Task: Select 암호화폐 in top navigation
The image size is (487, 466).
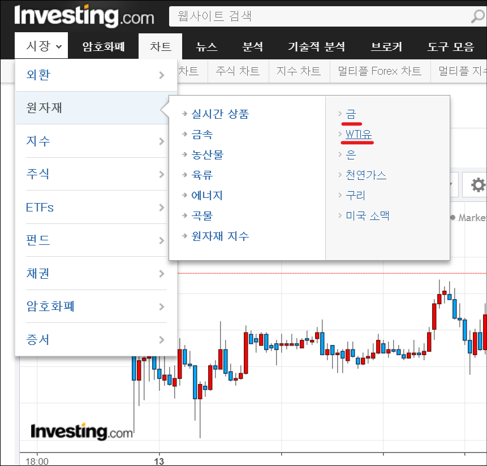Action: coord(104,46)
